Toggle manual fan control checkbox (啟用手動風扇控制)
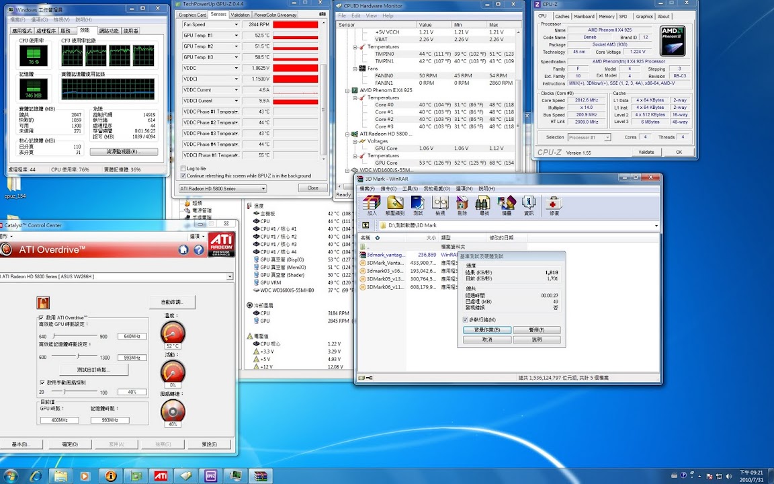 (x=42, y=382)
